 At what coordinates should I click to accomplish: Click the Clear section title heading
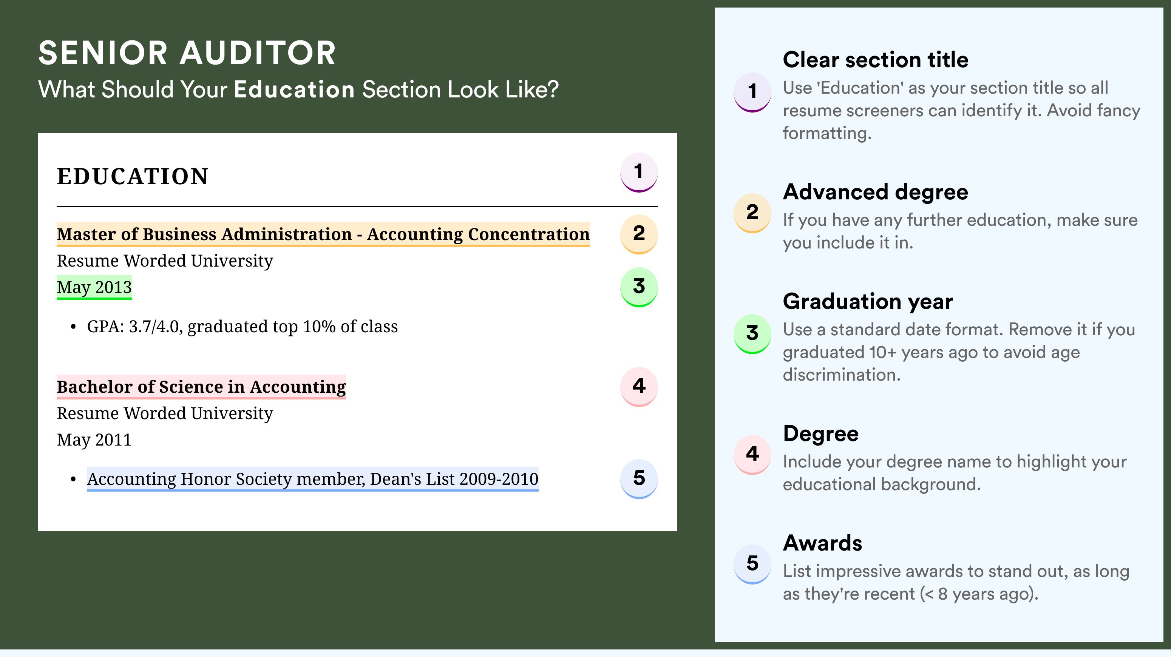pos(876,60)
